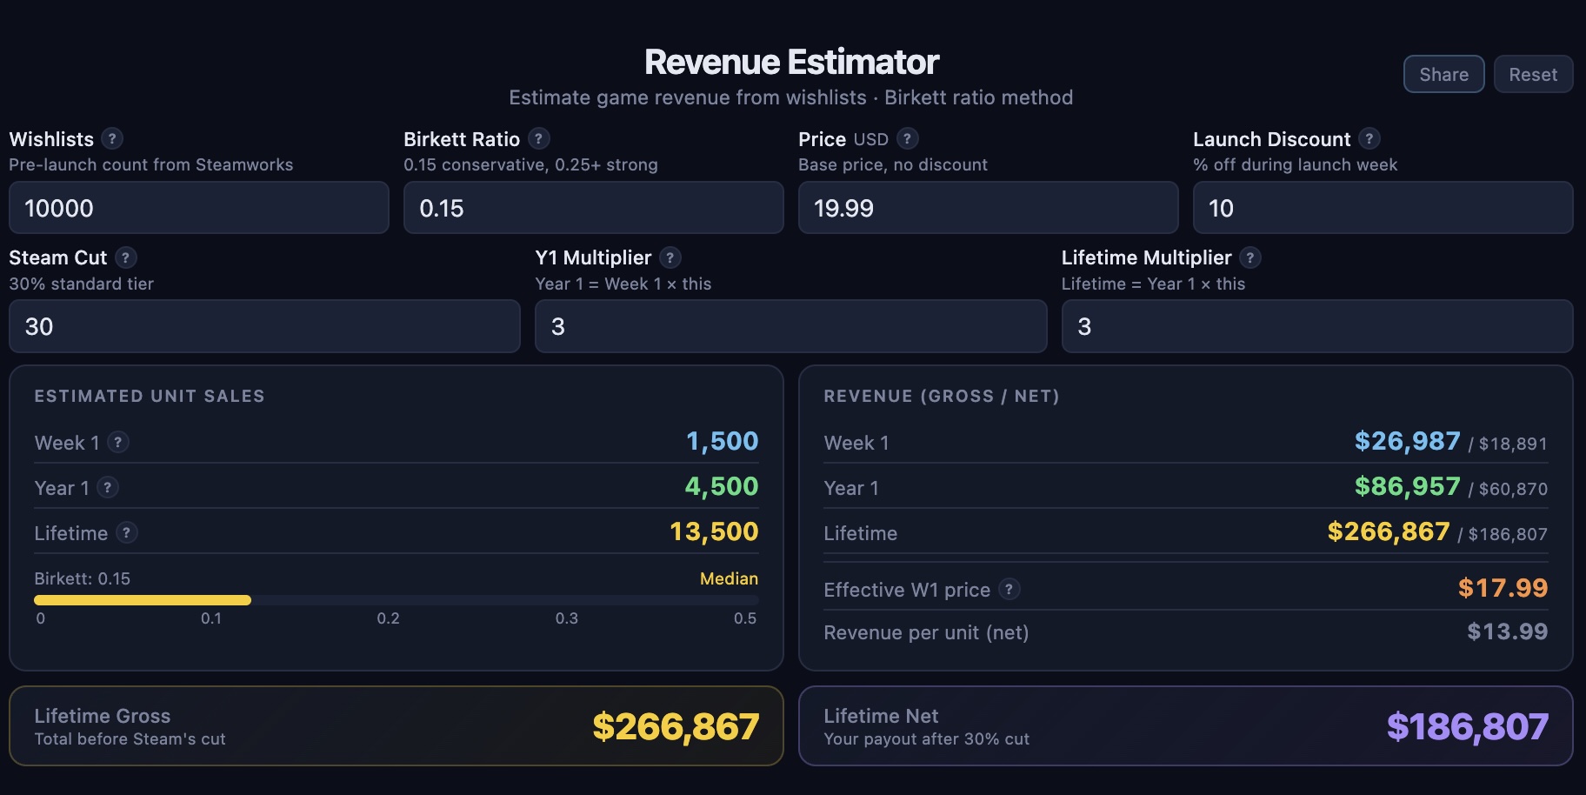Click the yellow Birkett ratio progress bar
Image resolution: width=1586 pixels, height=795 pixels.
143,600
